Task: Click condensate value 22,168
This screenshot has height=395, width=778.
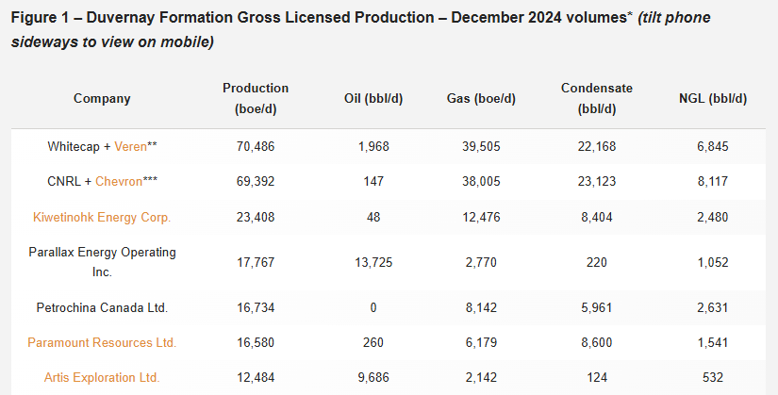Action: tap(597, 146)
